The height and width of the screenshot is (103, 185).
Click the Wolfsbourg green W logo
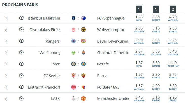[73, 53]
